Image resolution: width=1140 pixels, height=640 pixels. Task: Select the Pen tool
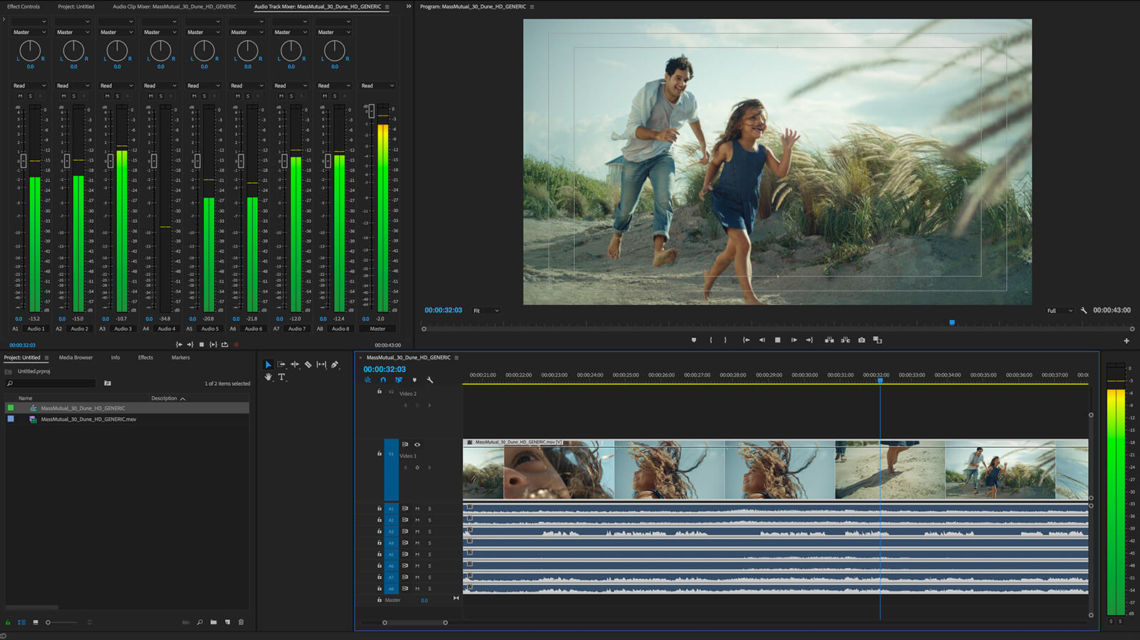[x=335, y=364]
